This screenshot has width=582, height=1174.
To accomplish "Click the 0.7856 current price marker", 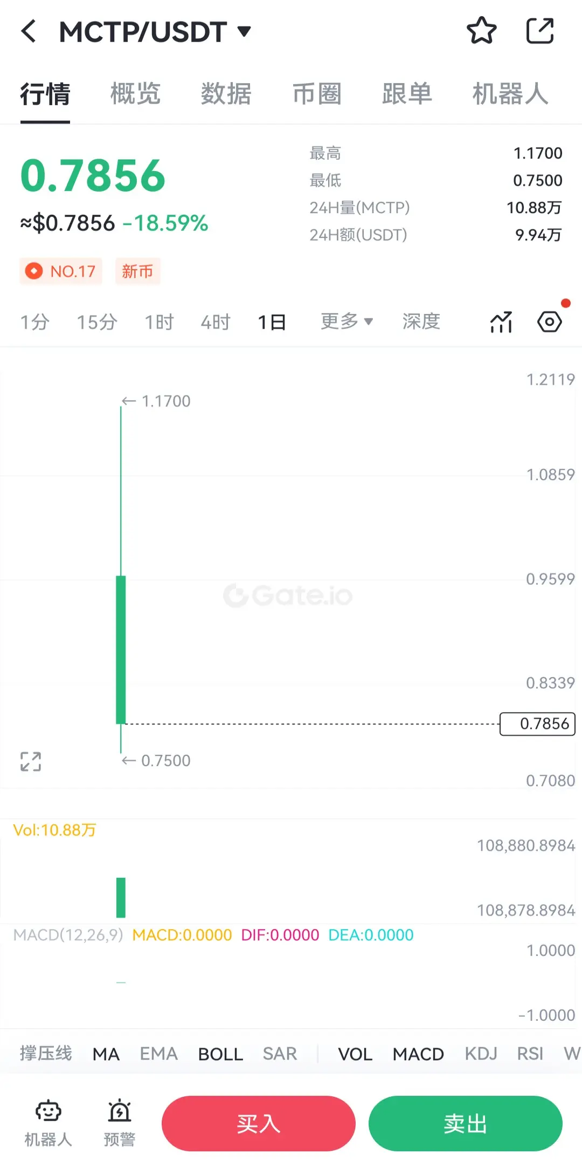I will 538,724.
